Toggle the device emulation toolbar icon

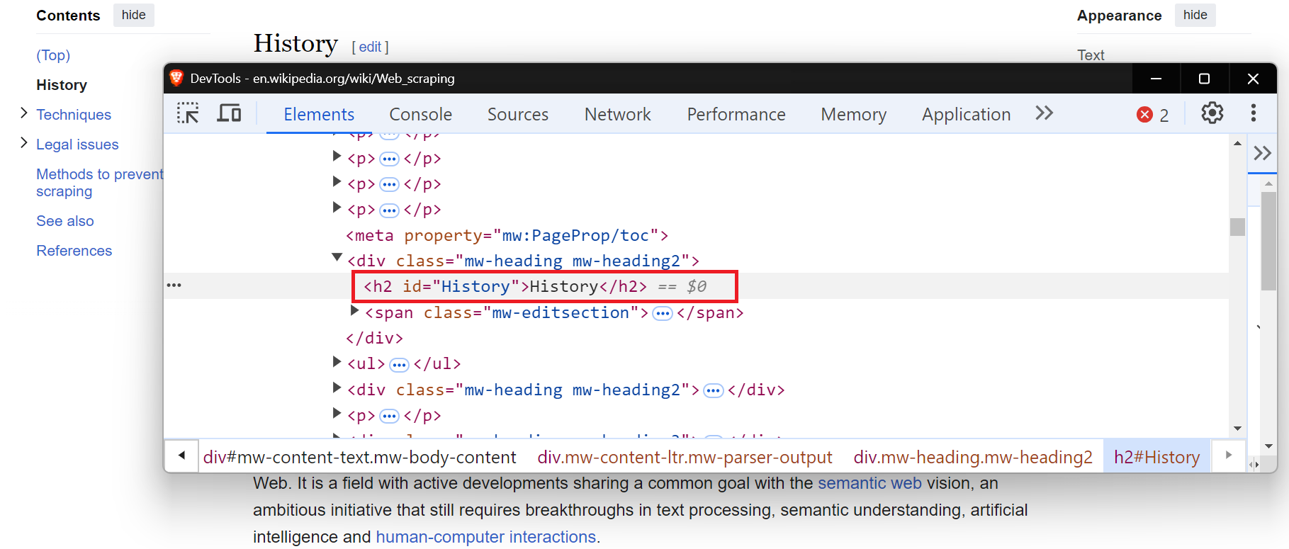coord(229,113)
